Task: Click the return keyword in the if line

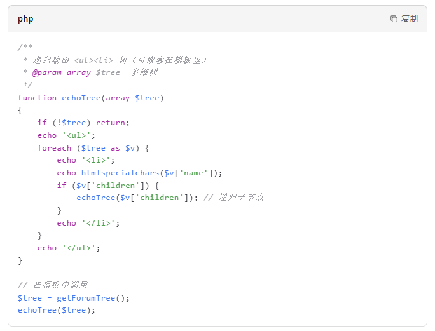Action: click(x=110, y=123)
